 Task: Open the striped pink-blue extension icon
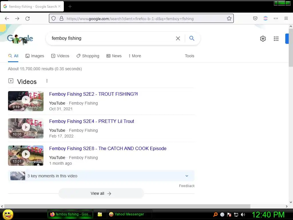[x=266, y=18]
